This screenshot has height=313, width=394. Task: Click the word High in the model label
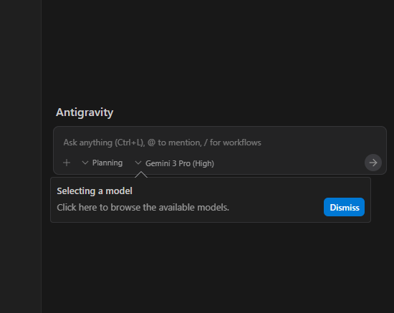(x=203, y=163)
